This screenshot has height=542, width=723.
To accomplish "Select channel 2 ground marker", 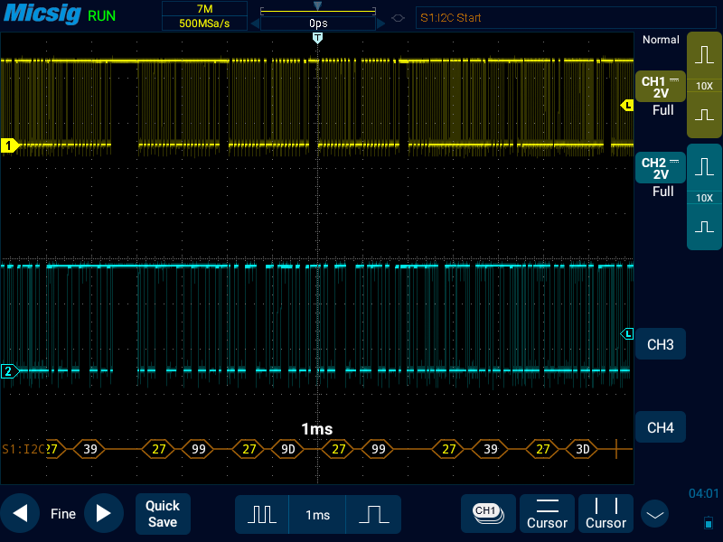I will 9,371.
